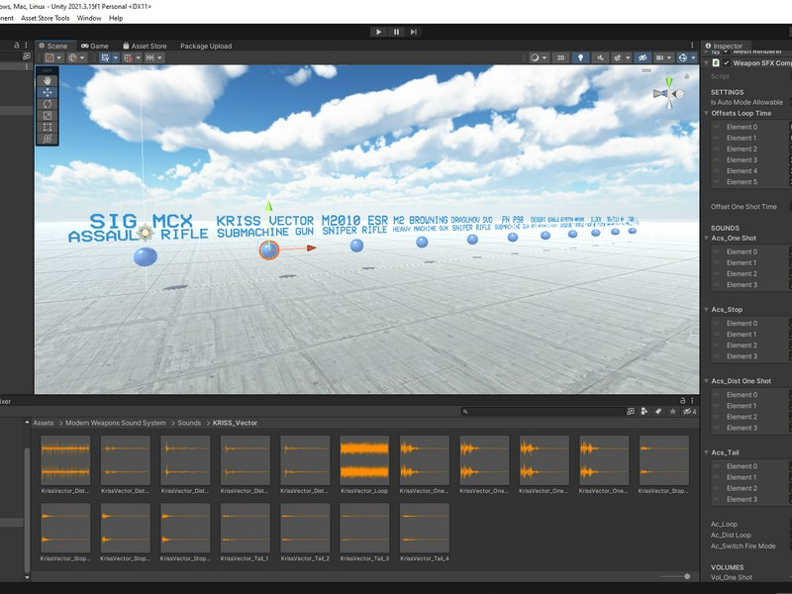Viewport: 792px width, 594px height.
Task: Switch to the Game tab
Action: pos(94,46)
